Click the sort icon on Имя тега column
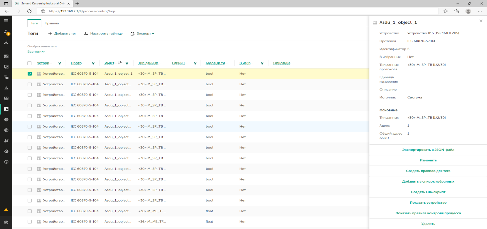Viewport: 487px width, 229px height. point(120,63)
